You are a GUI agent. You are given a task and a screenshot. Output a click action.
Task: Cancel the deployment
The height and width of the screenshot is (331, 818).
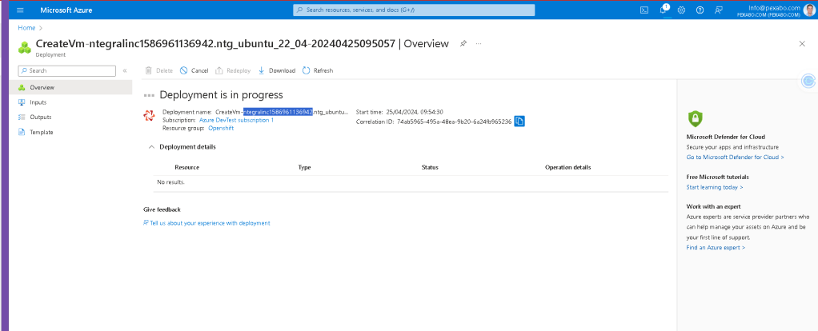[x=194, y=70]
